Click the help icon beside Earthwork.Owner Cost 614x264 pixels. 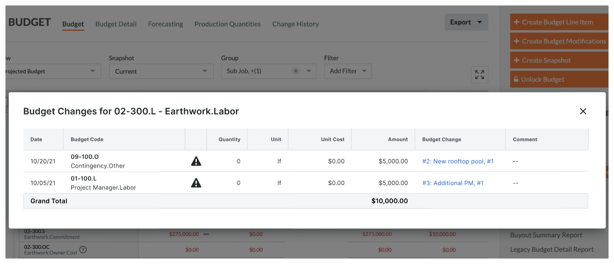[x=83, y=250]
